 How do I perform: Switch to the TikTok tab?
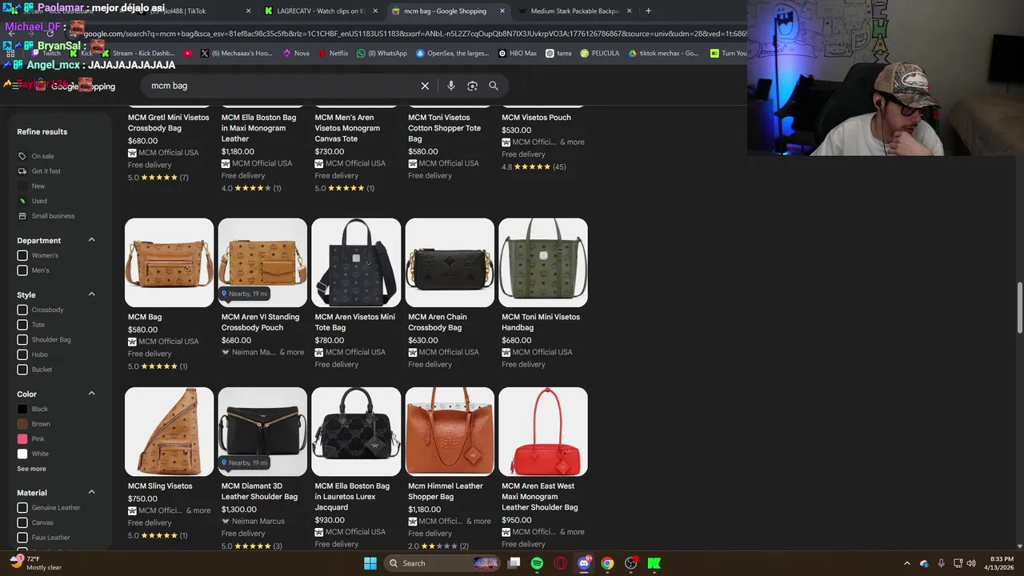tap(198, 11)
